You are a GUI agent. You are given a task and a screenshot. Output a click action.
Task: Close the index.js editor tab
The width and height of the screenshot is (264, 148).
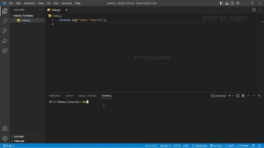coord(67,10)
